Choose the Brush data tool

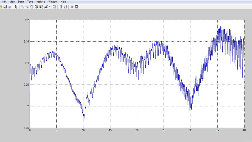(46, 7)
